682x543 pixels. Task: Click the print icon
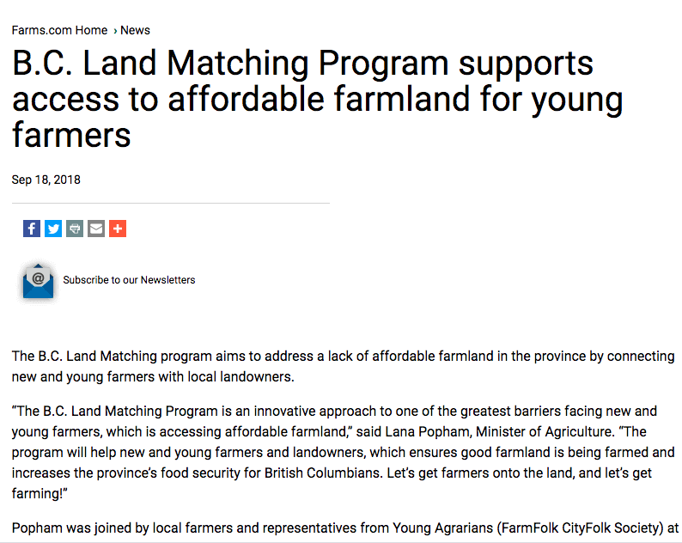[x=75, y=229]
